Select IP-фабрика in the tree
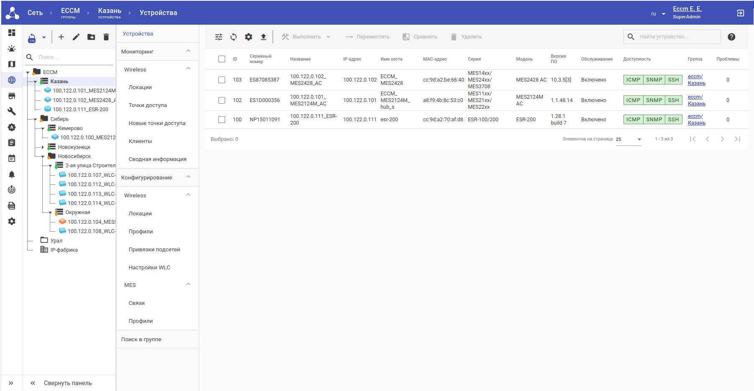The image size is (754, 391). 64,250
